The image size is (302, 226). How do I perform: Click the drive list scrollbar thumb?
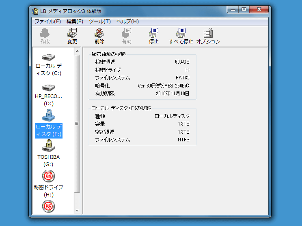coord(77,124)
